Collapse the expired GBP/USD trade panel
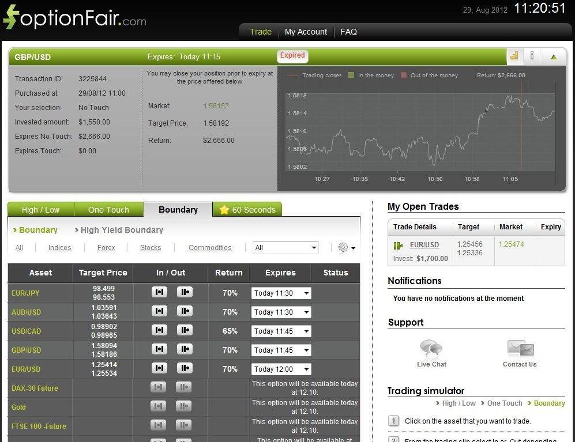The image size is (575, 442). [x=553, y=56]
